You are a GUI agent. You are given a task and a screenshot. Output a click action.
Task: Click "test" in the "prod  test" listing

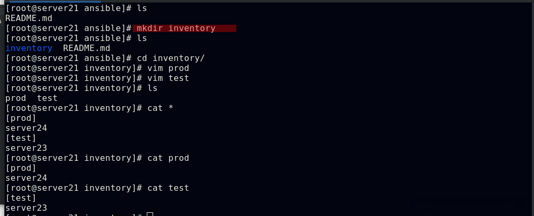47,98
